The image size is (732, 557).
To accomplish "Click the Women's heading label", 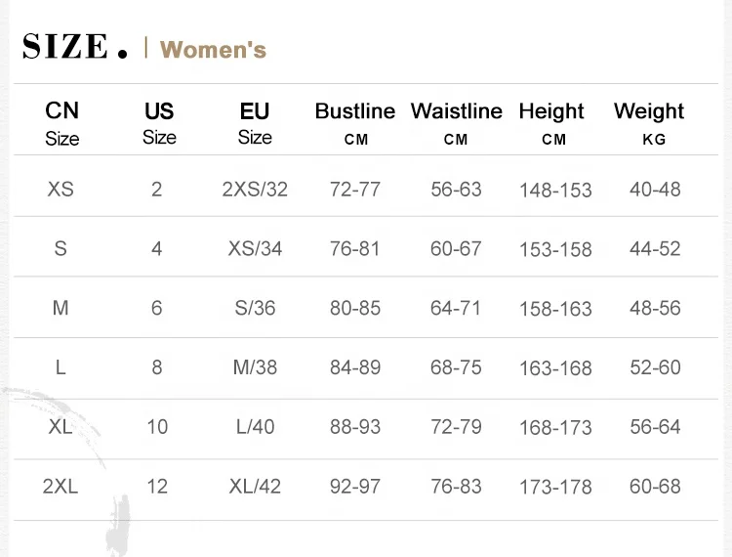I will pos(213,50).
